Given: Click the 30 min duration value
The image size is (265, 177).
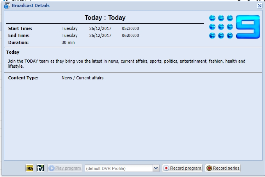Looking at the screenshot, I should point(68,42).
